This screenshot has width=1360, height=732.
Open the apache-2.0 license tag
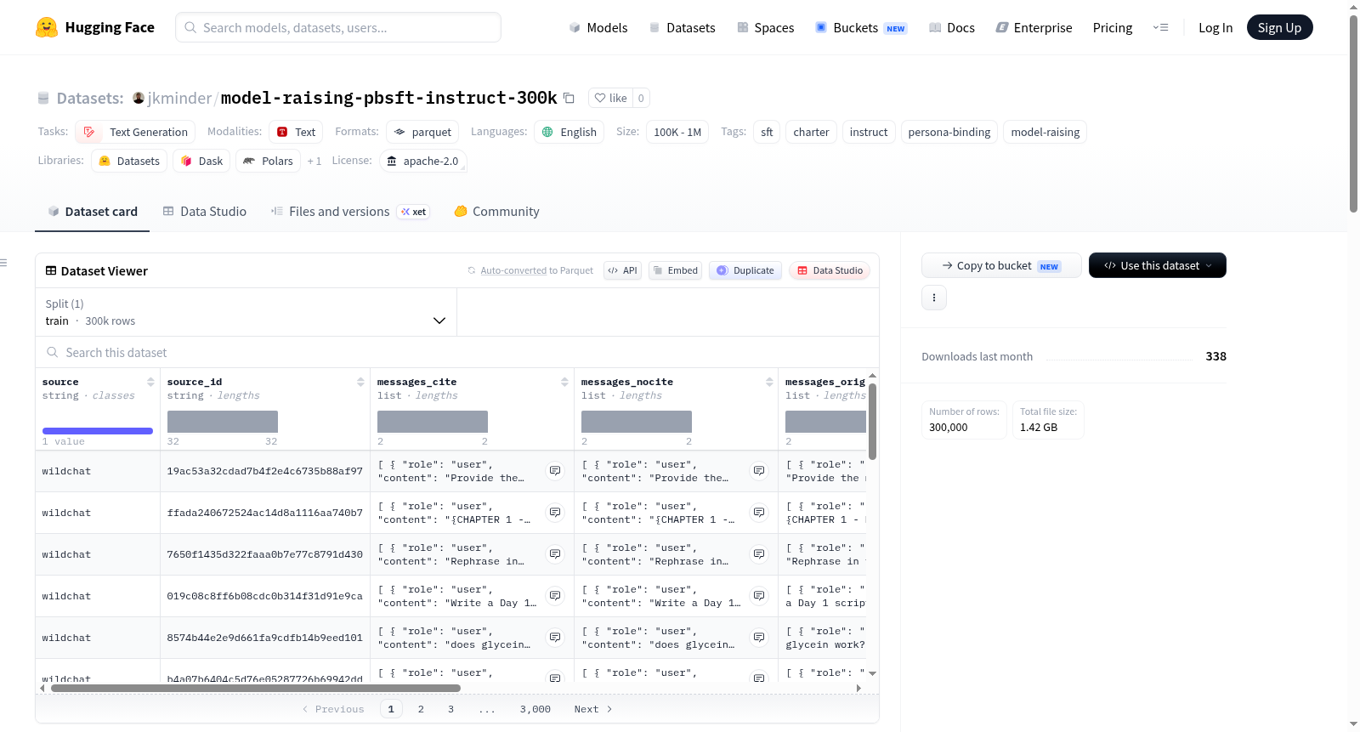422,161
